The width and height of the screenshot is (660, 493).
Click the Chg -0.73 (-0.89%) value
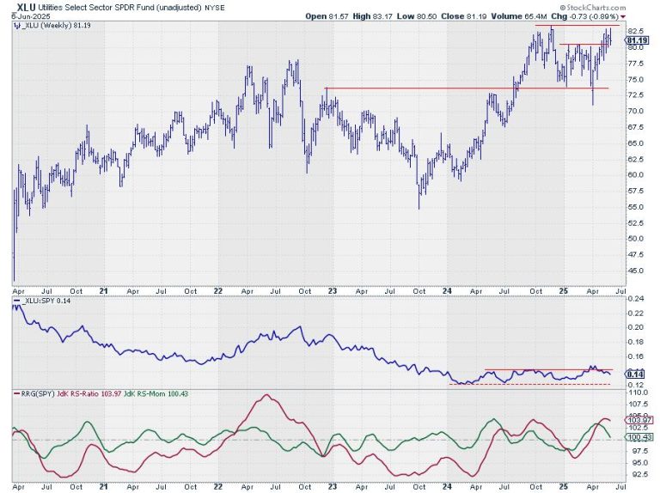[585, 16]
